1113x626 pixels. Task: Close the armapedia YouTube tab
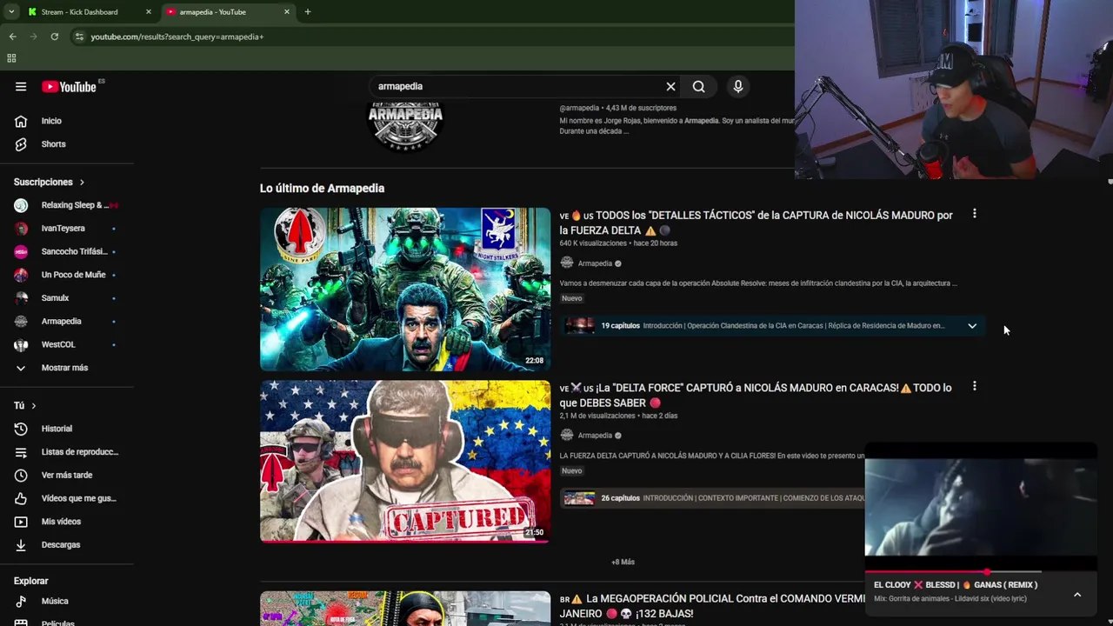point(286,12)
